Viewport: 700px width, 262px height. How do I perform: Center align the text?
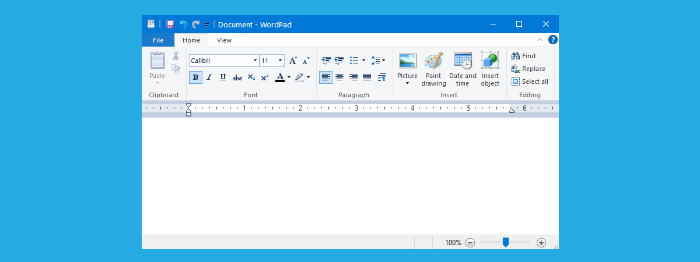(339, 77)
